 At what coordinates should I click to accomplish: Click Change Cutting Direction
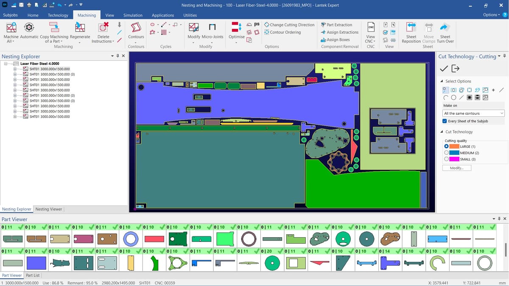[292, 25]
